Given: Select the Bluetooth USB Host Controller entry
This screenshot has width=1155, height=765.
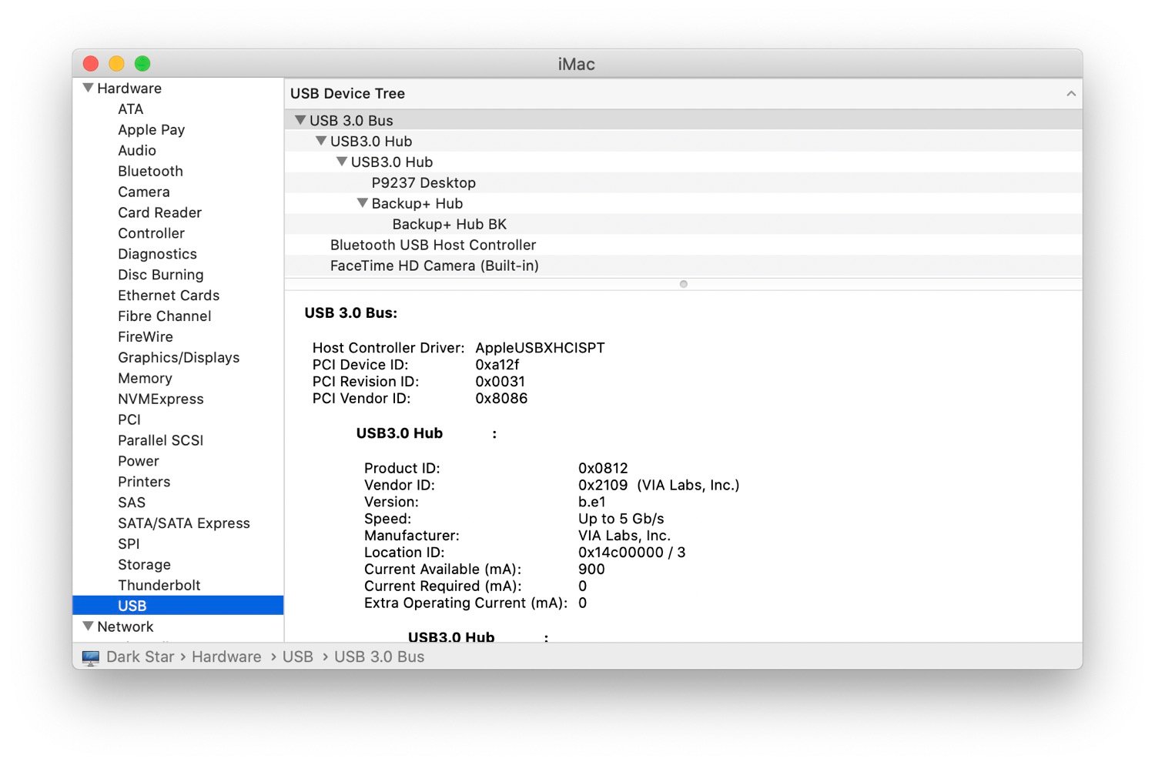Looking at the screenshot, I should pos(433,245).
